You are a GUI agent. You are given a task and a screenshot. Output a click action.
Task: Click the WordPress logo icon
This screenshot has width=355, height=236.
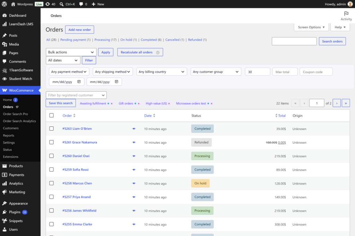point(4,4)
